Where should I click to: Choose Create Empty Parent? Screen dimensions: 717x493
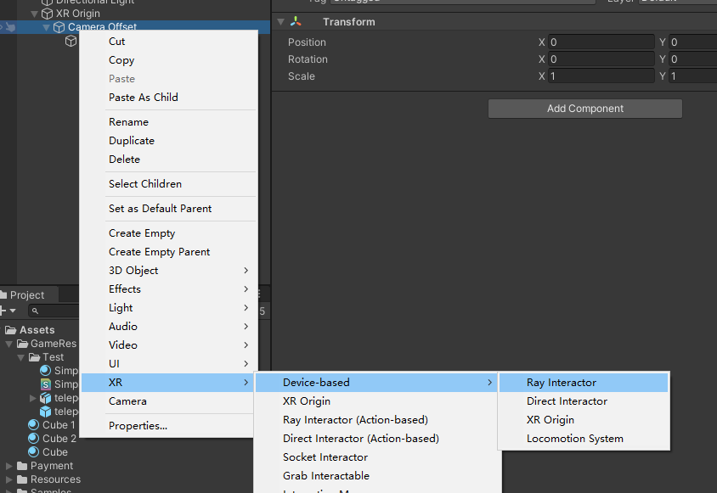[169, 252]
